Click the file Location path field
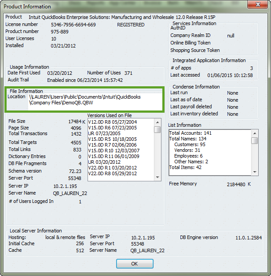This screenshot has height=276, width=271. point(95,102)
